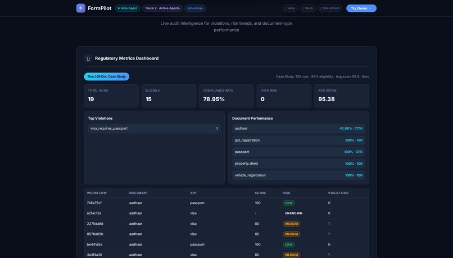Click the FormPilot paper plane logo icon
Image resolution: width=453 pixels, height=258 pixels.
coord(80,8)
